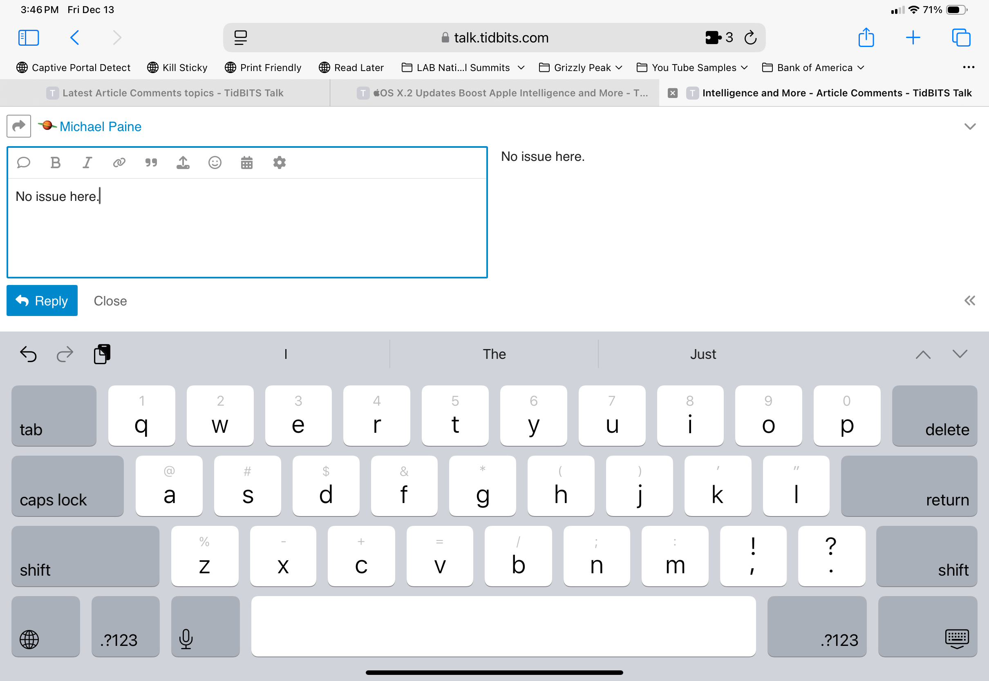Expand the Grizzly Peak bookmarks folder
This screenshot has height=681, width=989.
(x=581, y=67)
